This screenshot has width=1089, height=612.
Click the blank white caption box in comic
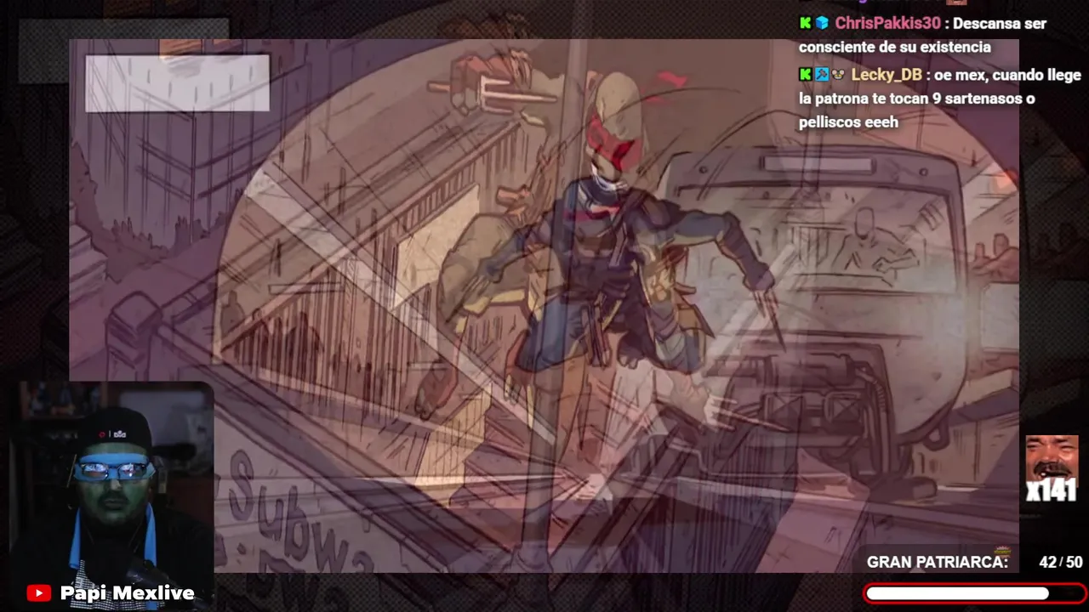coord(177,83)
